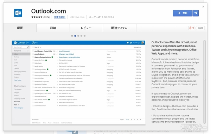This screenshot has height=134, width=211.
Task: Click the "If you are new to Outlook.com" paragraph
Action: tap(175, 97)
